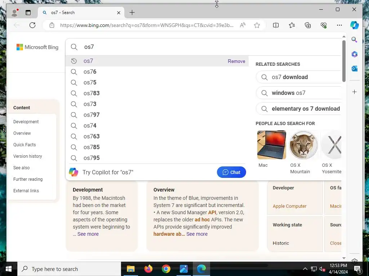The width and height of the screenshot is (369, 276).
Task: Click the Copilot Chat button
Action: [x=231, y=172]
